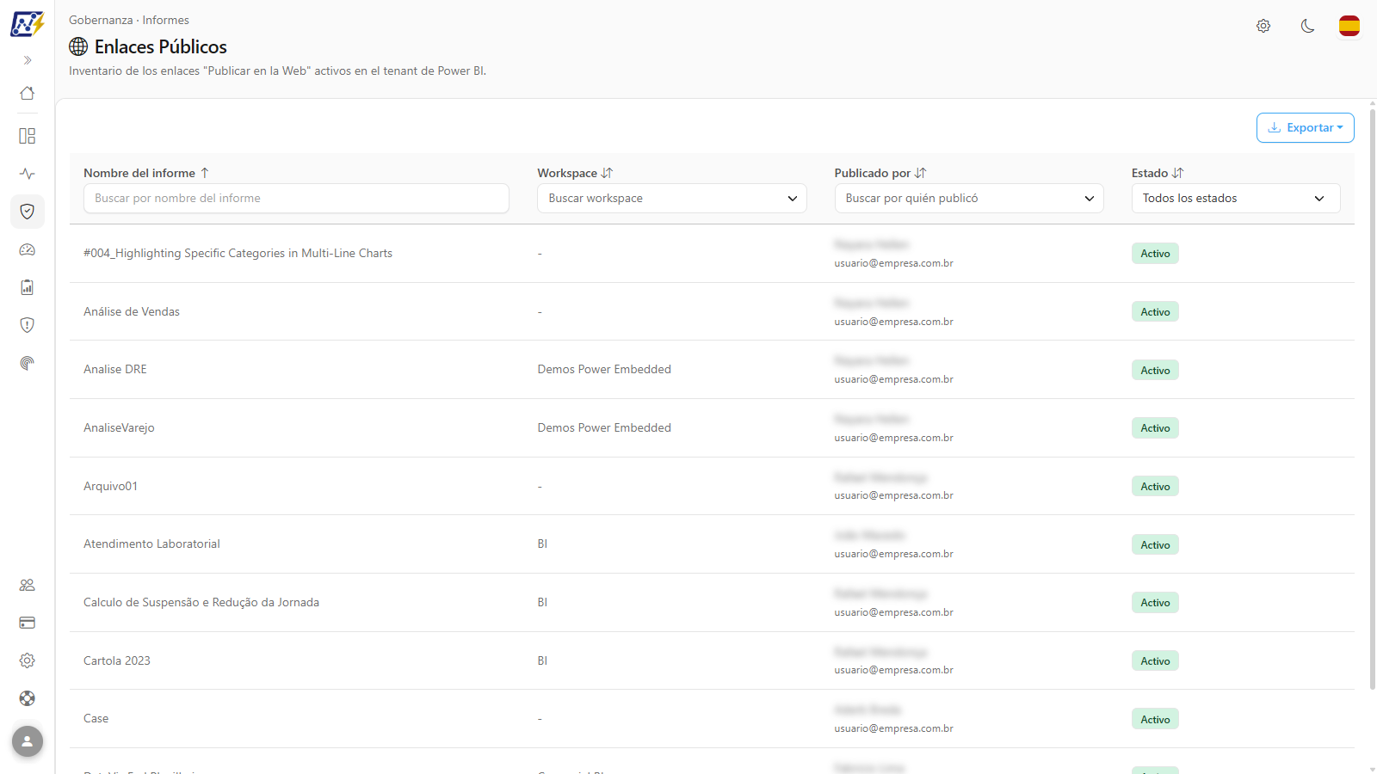Click the vertical page scrollbar
Viewport: 1377px width, 774px height.
tap(1372, 400)
